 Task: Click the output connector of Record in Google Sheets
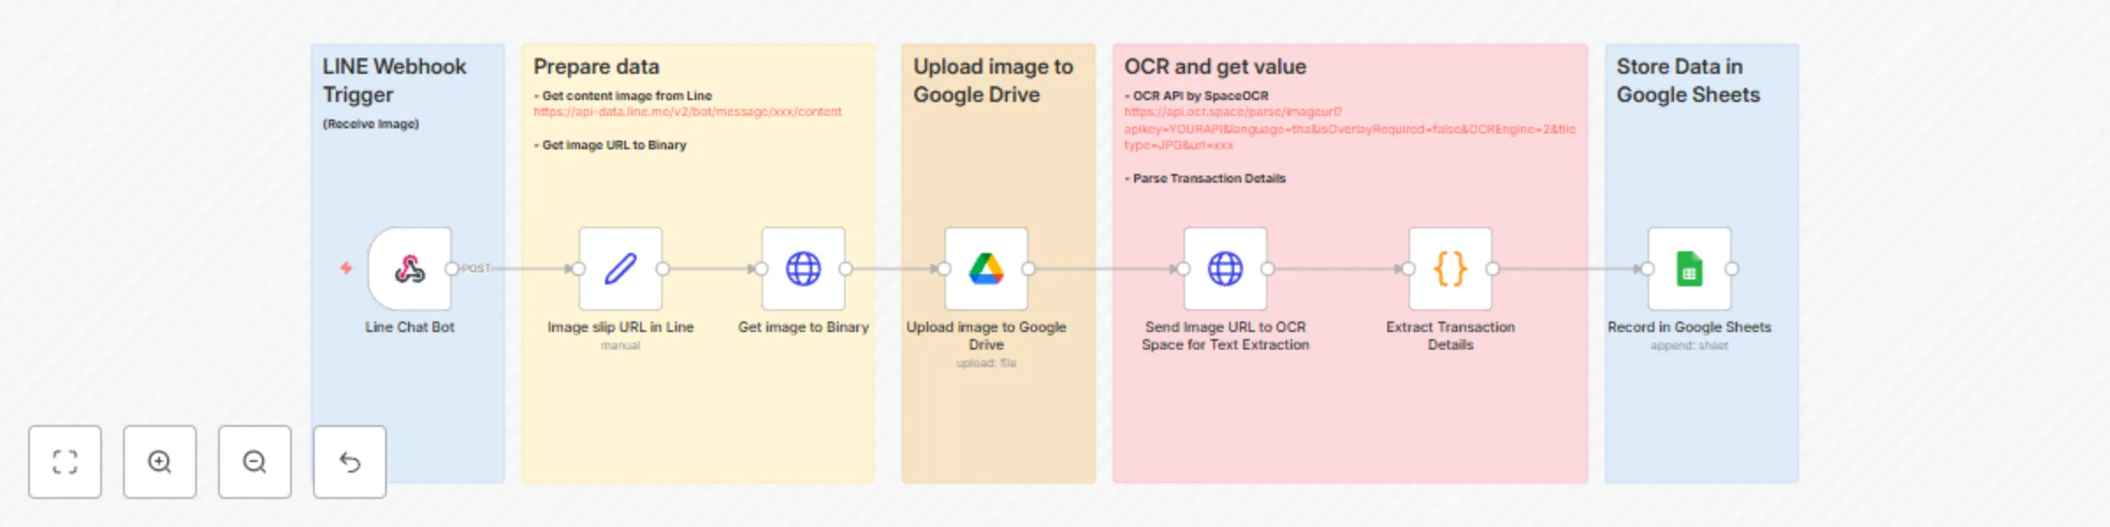coord(1732,269)
